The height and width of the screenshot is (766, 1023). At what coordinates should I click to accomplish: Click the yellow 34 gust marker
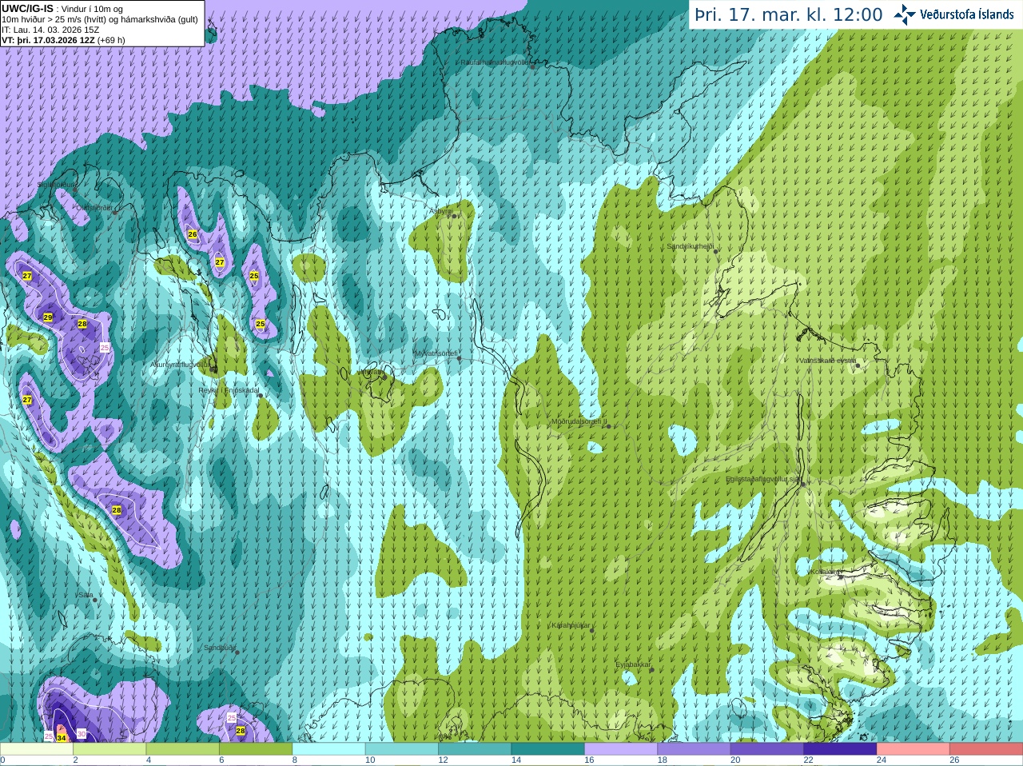click(62, 737)
